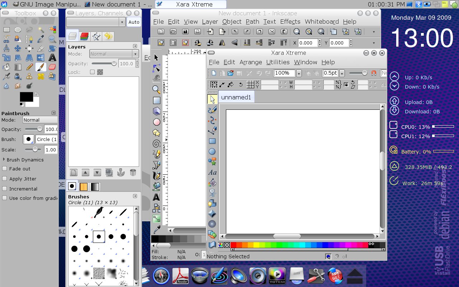Enable the Apply Jitter checkbox
Image resolution: width=459 pixels, height=287 pixels.
[x=5, y=179]
